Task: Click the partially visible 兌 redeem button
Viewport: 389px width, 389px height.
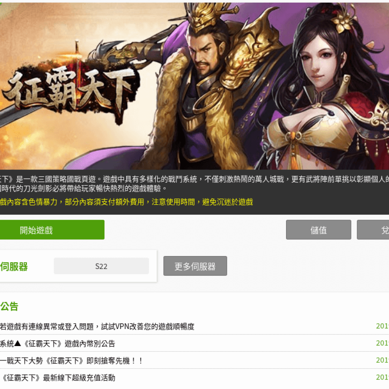Action: coord(373,230)
